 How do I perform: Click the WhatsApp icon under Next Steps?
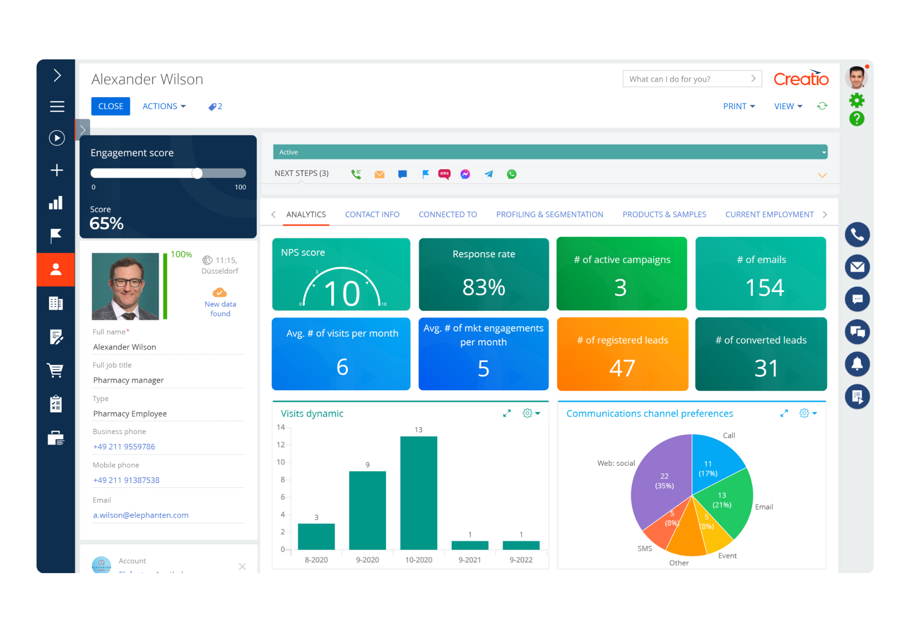(512, 174)
